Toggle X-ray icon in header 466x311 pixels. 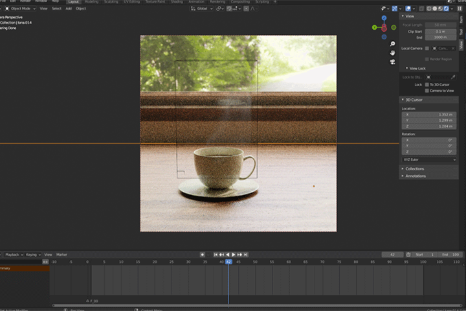pos(421,8)
